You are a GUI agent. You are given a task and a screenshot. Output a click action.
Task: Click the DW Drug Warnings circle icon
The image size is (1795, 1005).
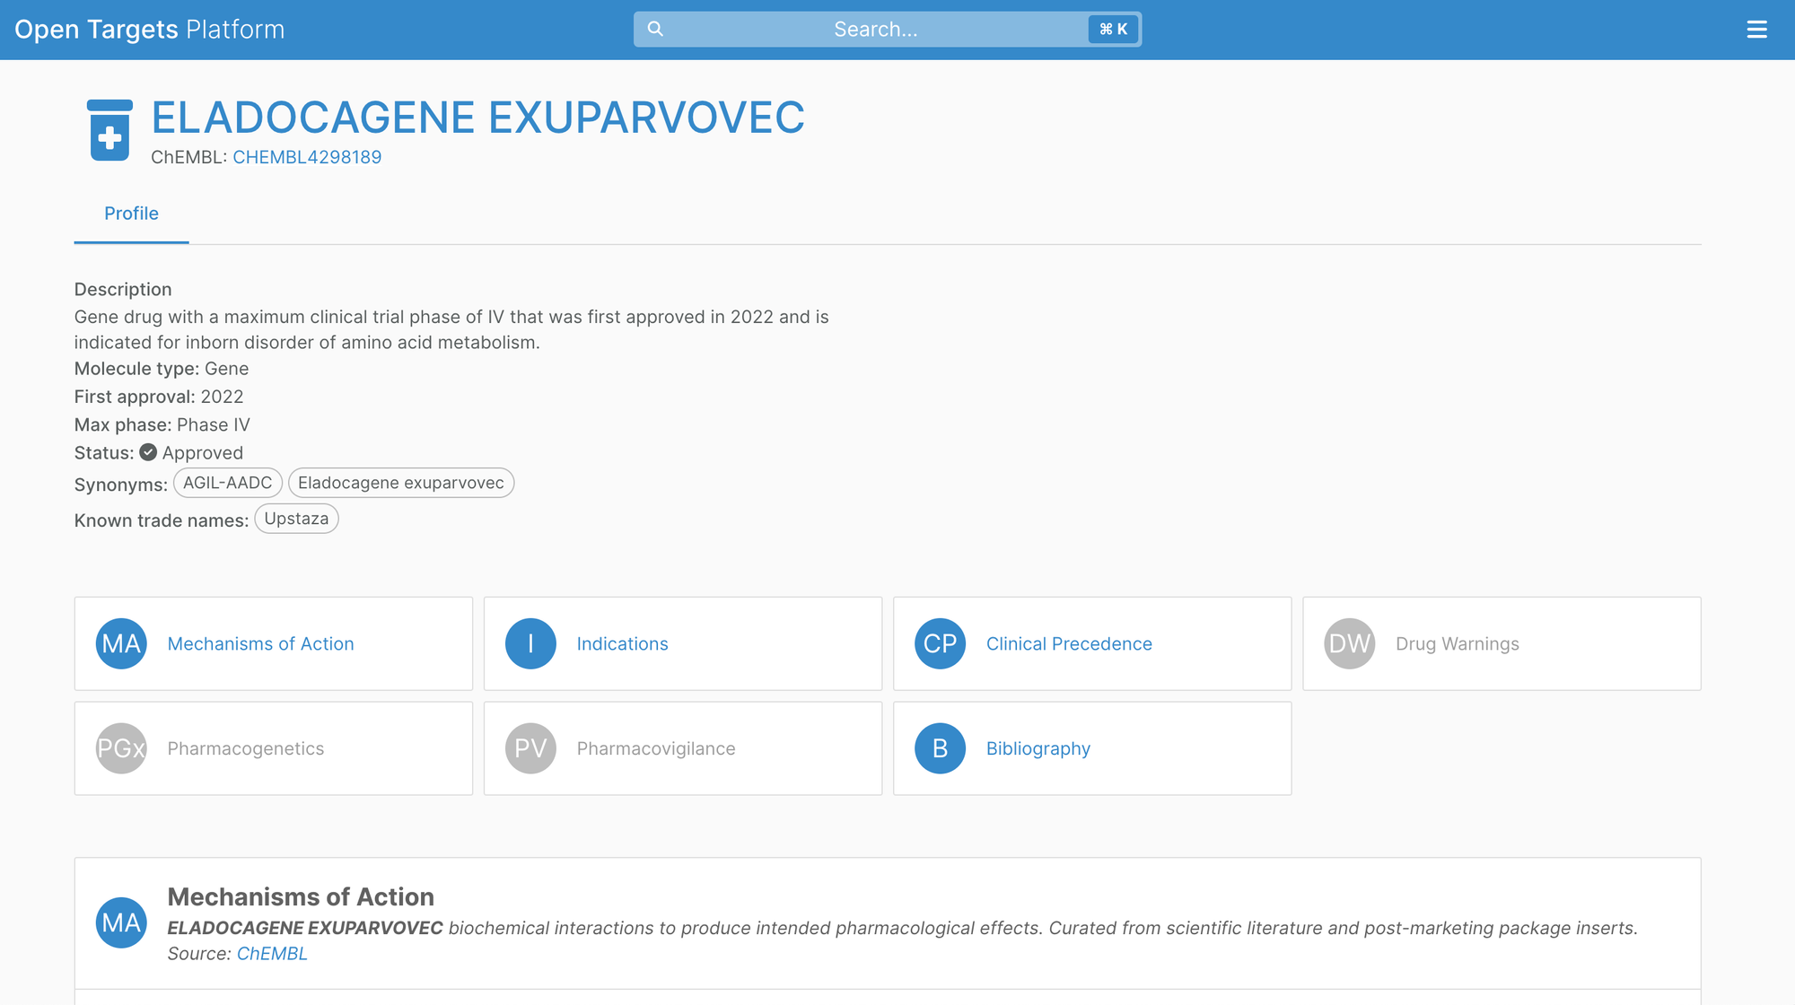coord(1349,643)
